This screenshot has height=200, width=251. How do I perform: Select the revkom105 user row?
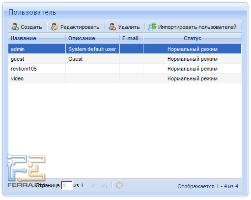click(125, 69)
